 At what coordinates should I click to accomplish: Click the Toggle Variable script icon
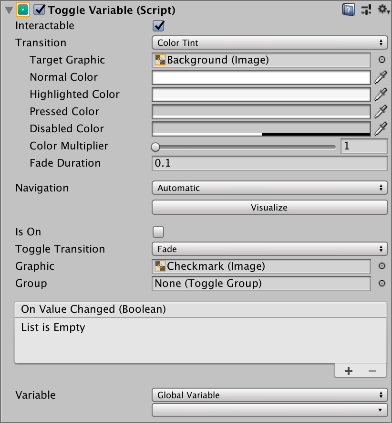[23, 10]
